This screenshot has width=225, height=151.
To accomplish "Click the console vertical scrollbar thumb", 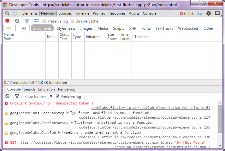I will pyautogui.click(x=220, y=119).
